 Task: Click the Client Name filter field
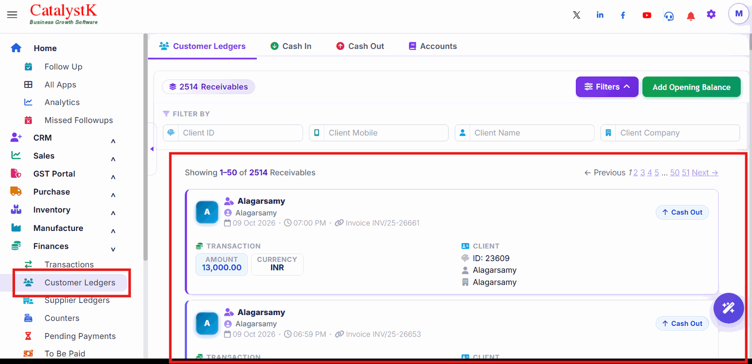click(x=525, y=133)
